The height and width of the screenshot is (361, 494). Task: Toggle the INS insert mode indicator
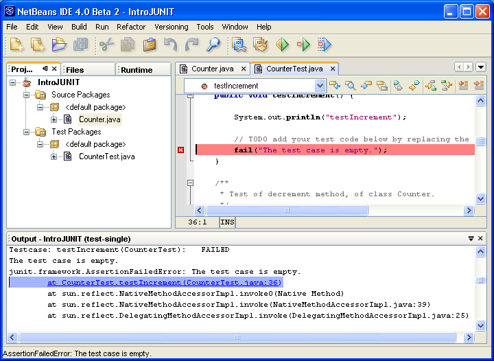point(227,222)
